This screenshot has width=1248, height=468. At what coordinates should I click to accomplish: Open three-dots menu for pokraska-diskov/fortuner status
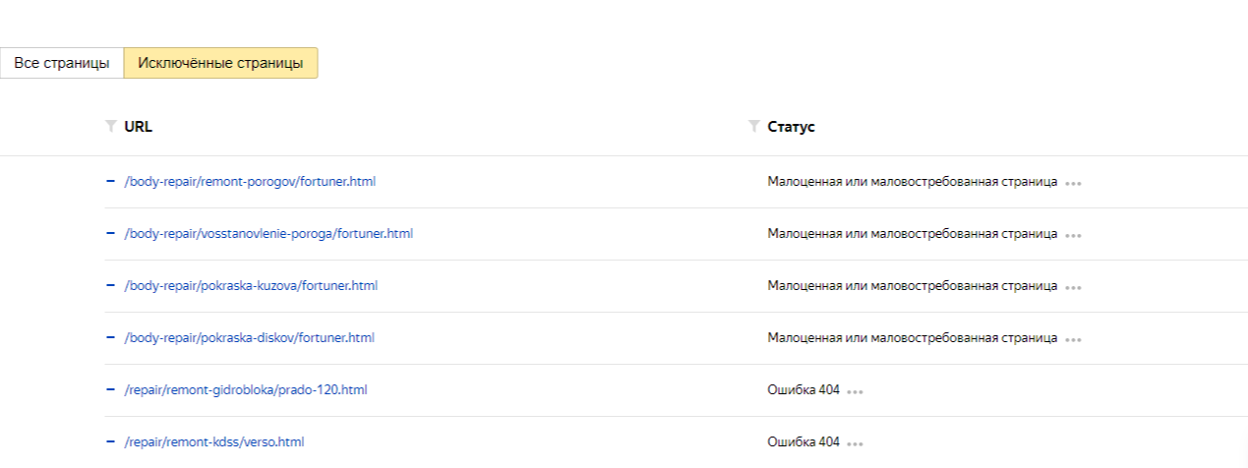pos(1073,339)
